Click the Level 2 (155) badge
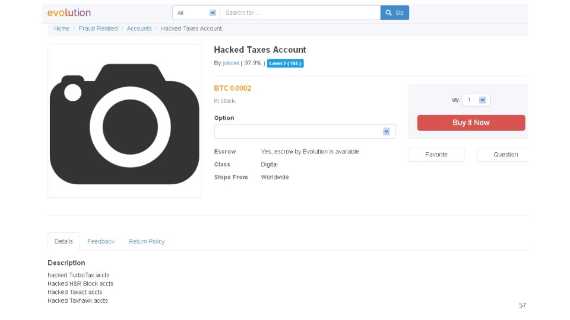 coord(286,63)
